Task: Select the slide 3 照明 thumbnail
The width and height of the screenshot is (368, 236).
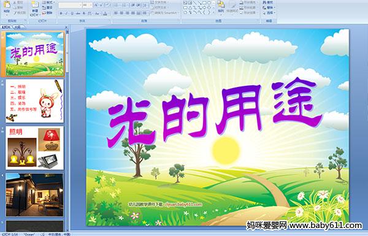Action: click(34, 148)
